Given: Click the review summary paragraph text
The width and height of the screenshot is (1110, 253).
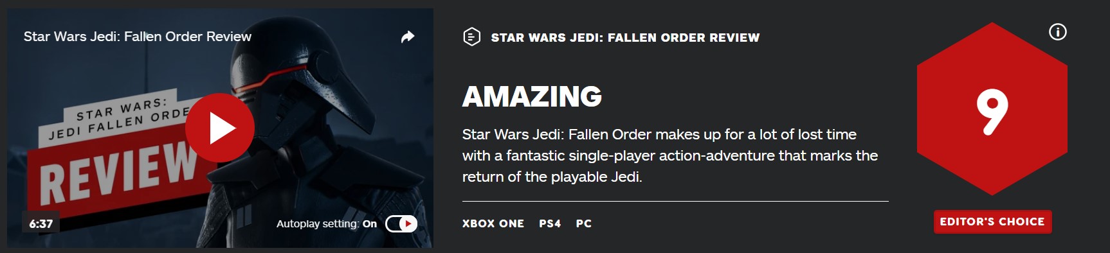Looking at the screenshot, I should pyautogui.click(x=670, y=155).
